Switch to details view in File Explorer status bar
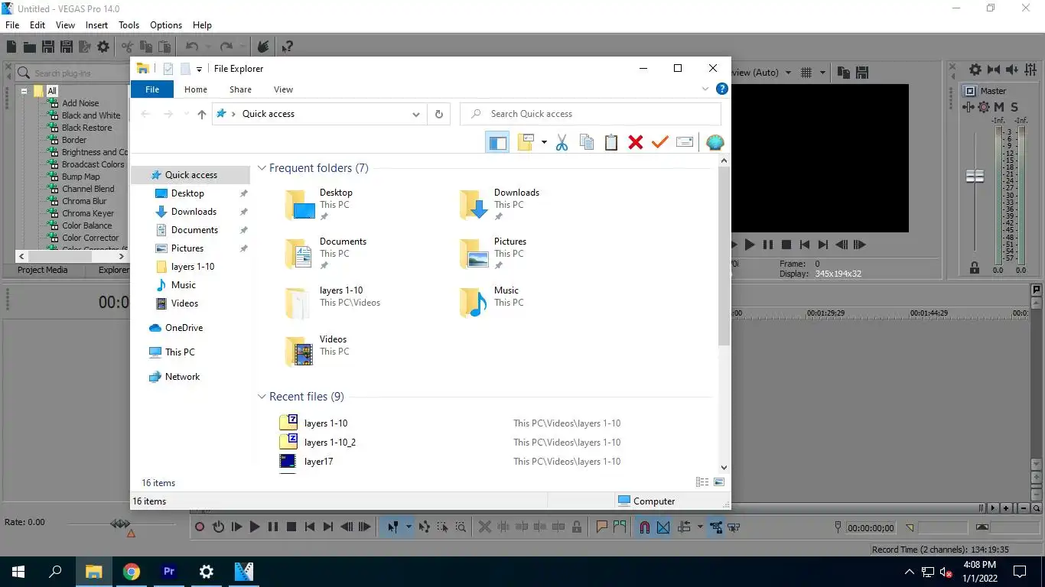1045x587 pixels. pos(702,482)
